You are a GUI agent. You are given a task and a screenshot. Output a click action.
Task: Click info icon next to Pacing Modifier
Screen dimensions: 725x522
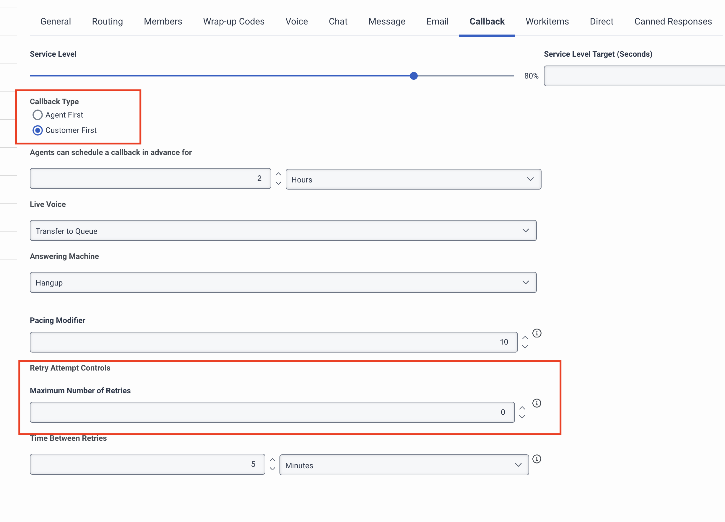click(x=537, y=333)
